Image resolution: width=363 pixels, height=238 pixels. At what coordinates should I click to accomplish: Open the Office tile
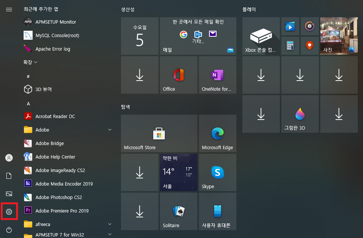(178, 75)
